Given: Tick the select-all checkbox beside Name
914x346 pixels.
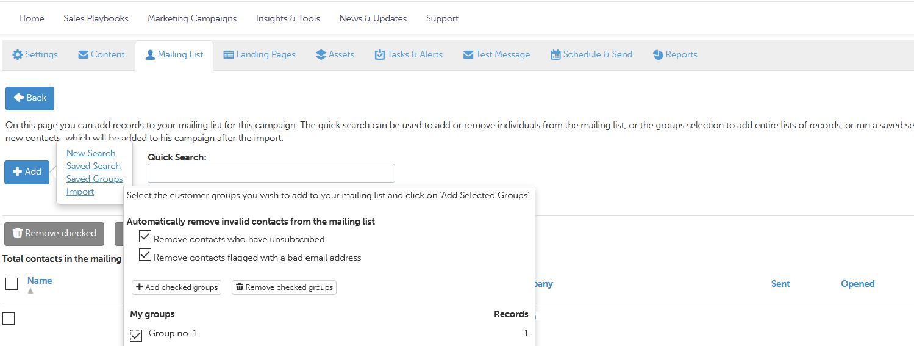Looking at the screenshot, I should [x=12, y=284].
